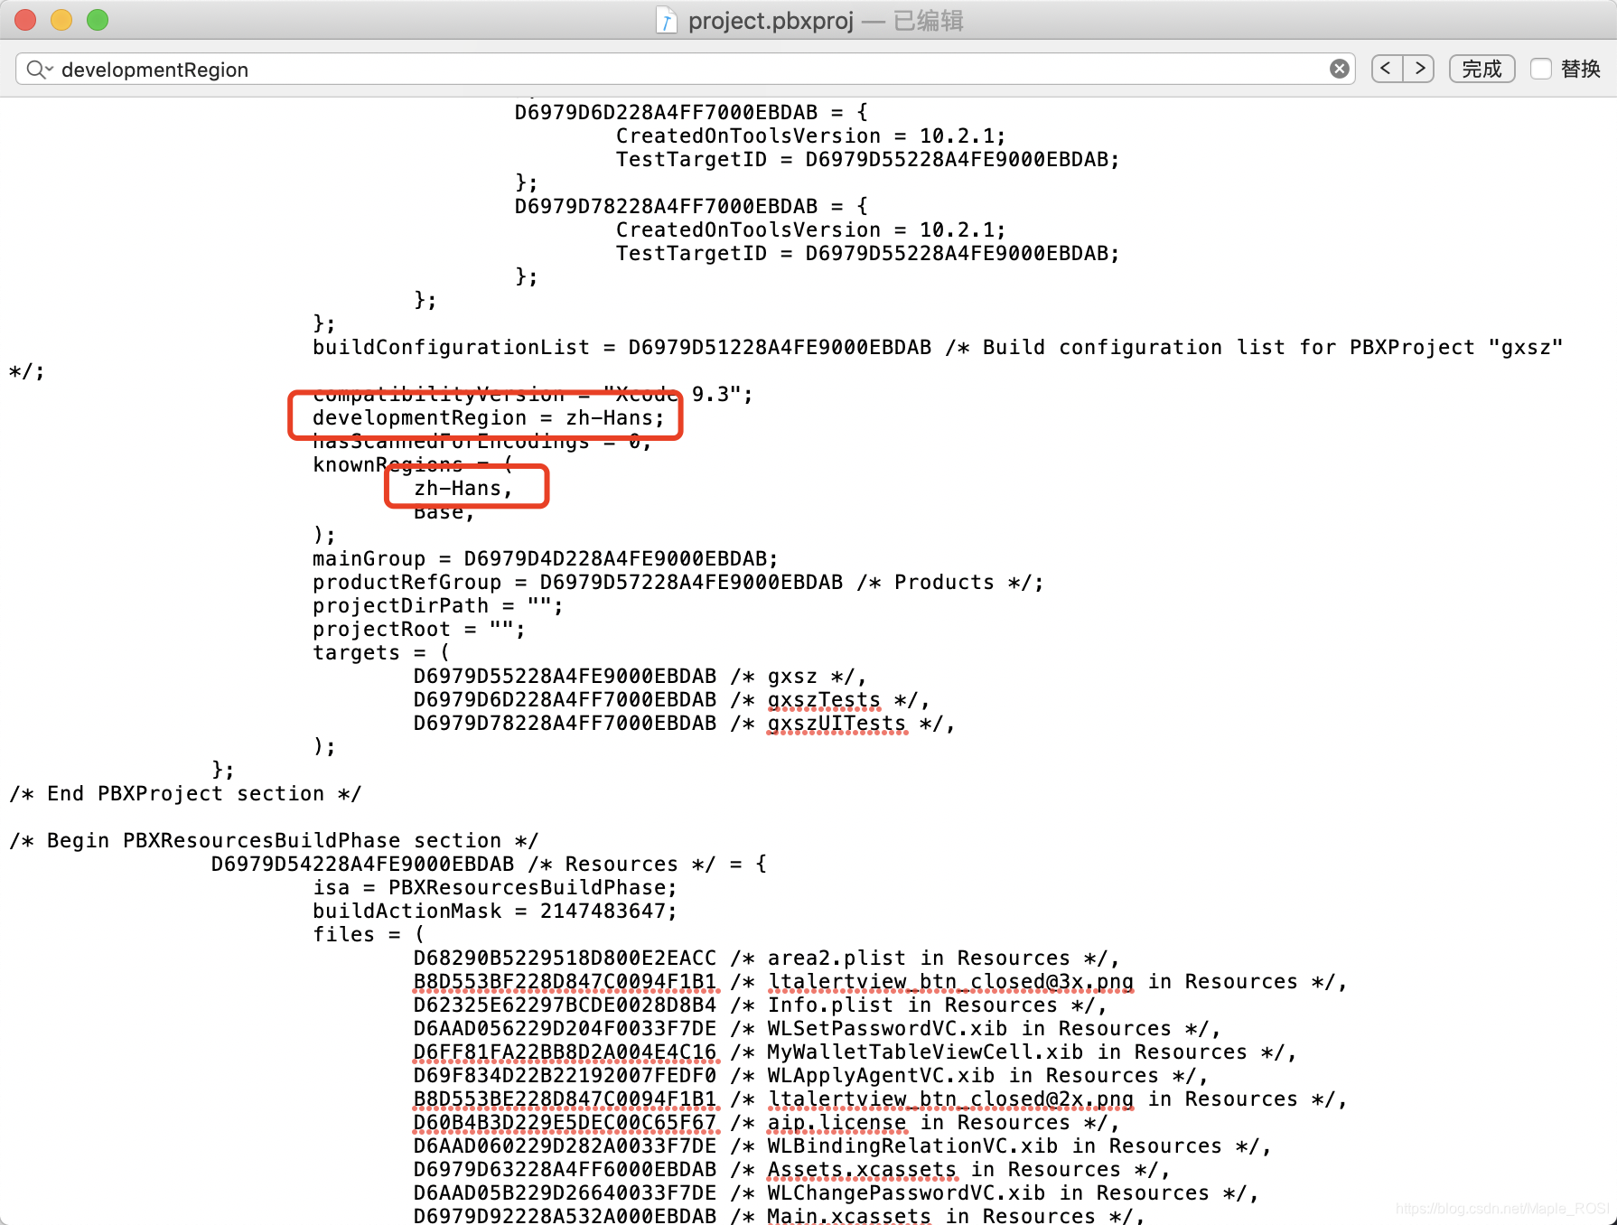Click the search magnifier options icon
This screenshot has height=1225, width=1617.
pyautogui.click(x=40, y=69)
